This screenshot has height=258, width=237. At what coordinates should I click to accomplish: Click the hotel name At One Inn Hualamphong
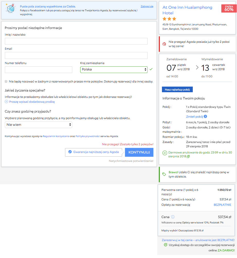click(187, 10)
